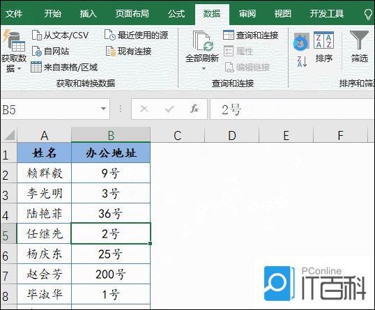Click the Get Data (获取数据) icon
The image size is (375, 310).
click(x=14, y=41)
